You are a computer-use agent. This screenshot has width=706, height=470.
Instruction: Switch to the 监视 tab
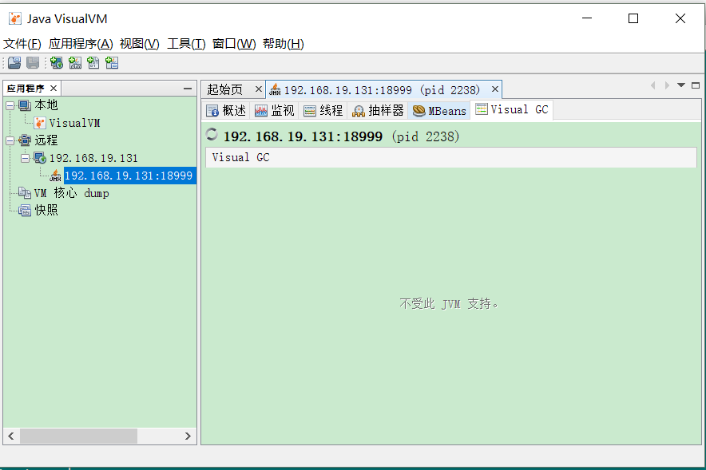tap(274, 111)
